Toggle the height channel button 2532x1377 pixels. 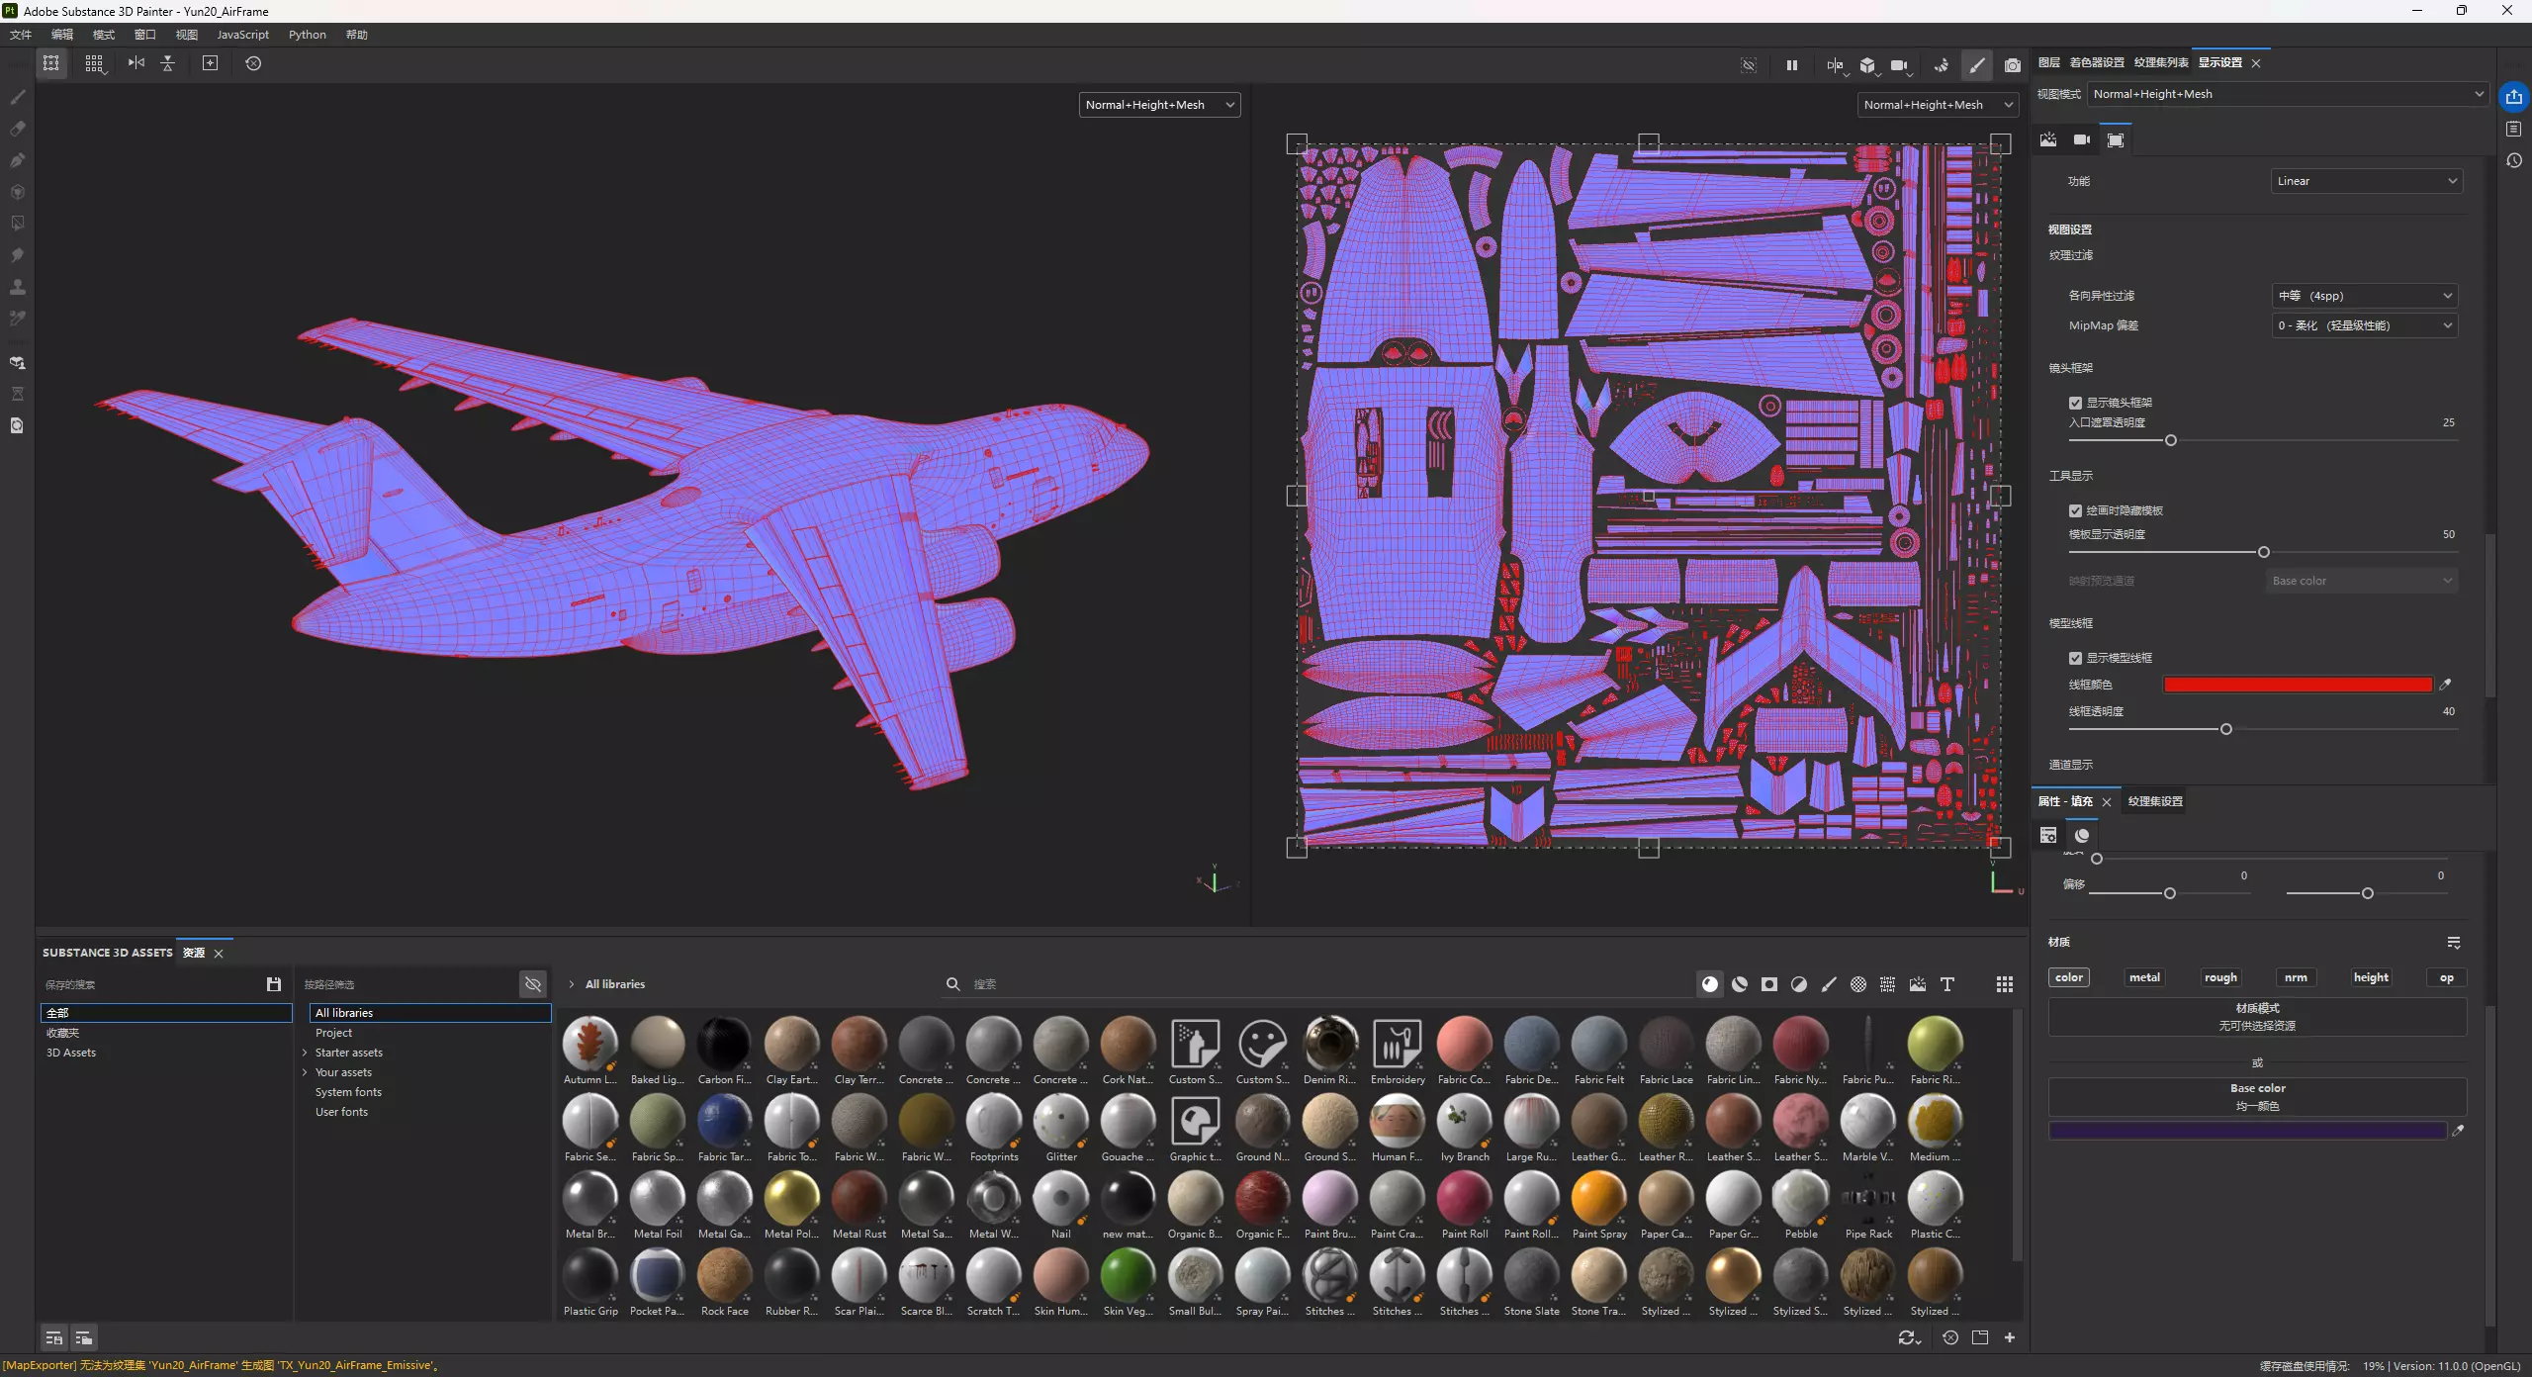click(x=2370, y=977)
